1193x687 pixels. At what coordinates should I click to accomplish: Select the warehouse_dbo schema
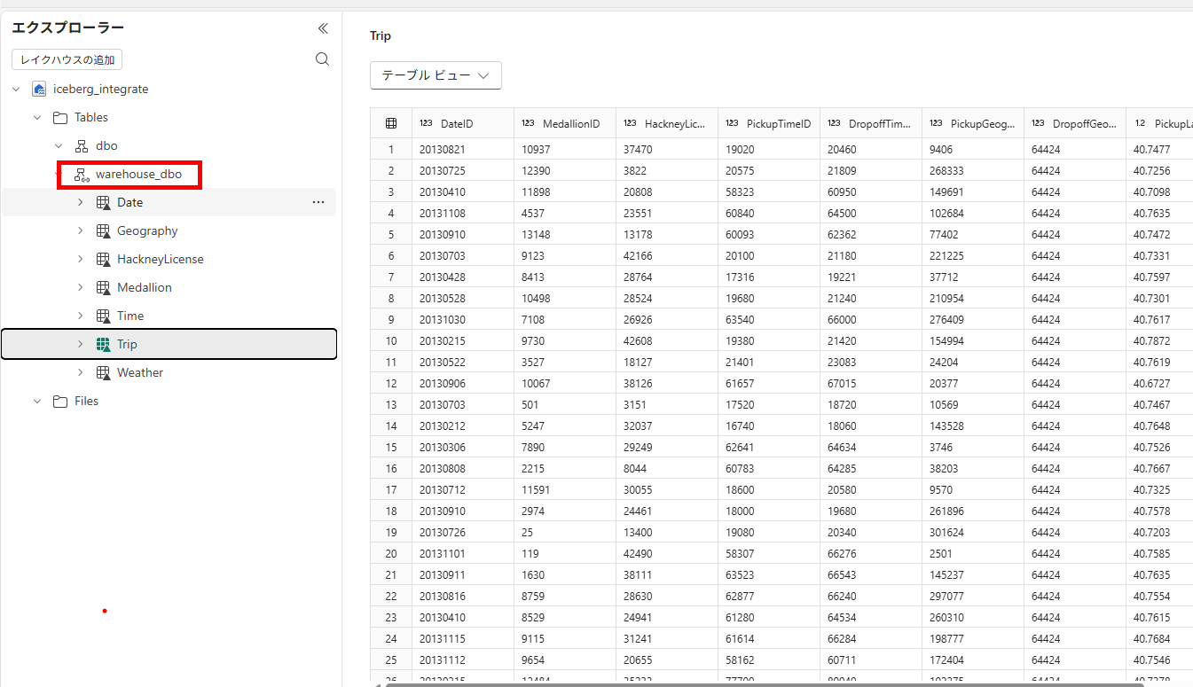(138, 174)
